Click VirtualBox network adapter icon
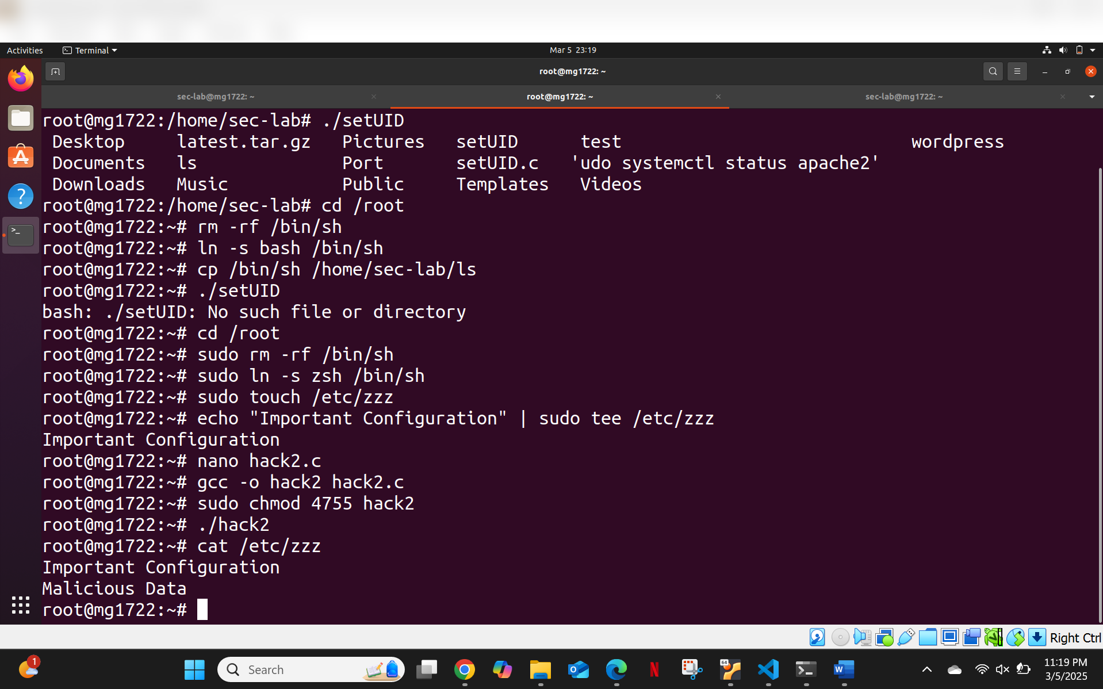The image size is (1103, 689). point(884,637)
